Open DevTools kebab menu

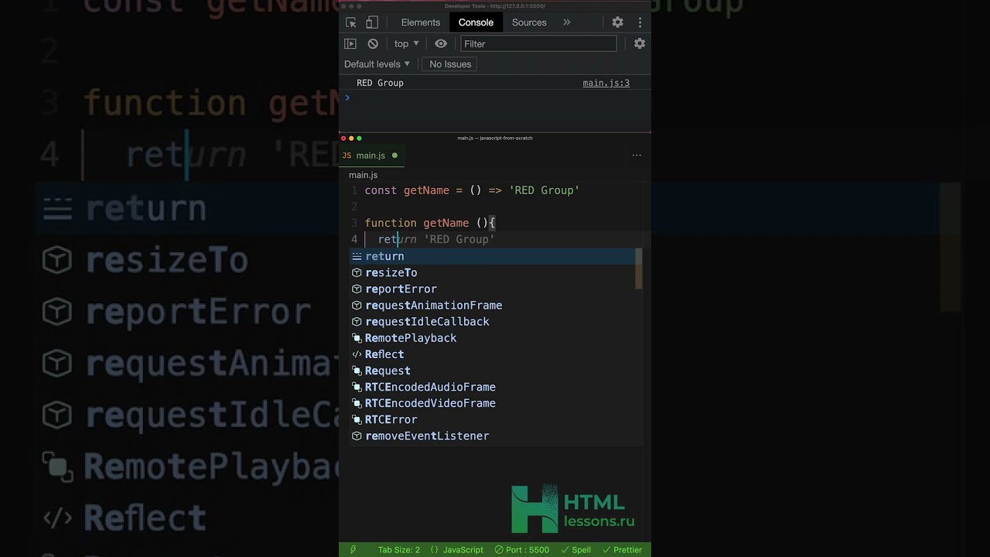click(x=640, y=22)
